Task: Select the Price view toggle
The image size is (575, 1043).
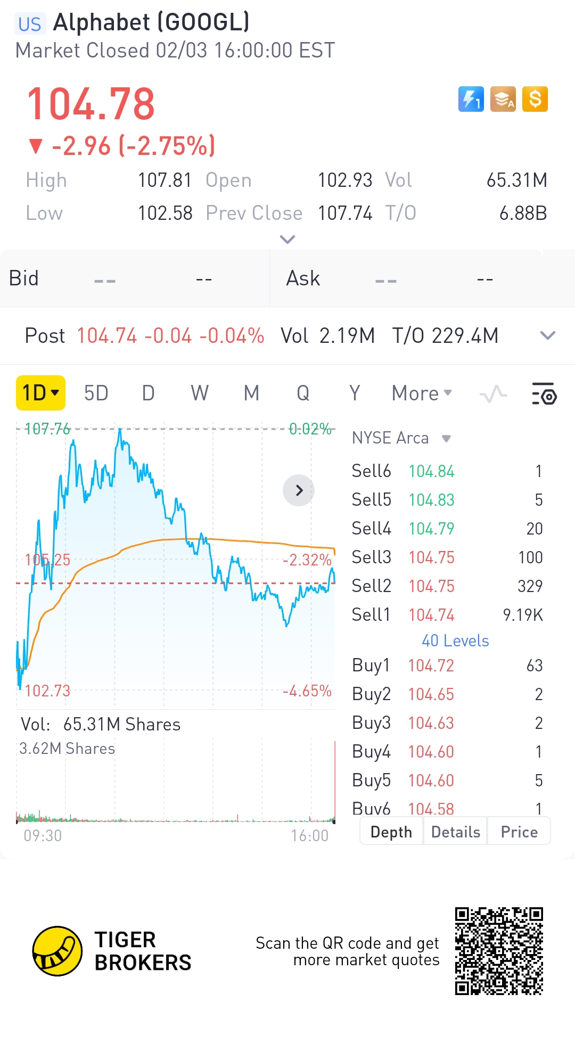Action: [x=519, y=832]
